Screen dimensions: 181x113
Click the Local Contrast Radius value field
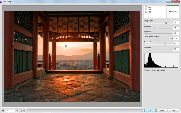[x=176, y=38]
